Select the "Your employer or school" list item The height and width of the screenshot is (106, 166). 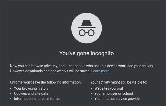[114, 93]
